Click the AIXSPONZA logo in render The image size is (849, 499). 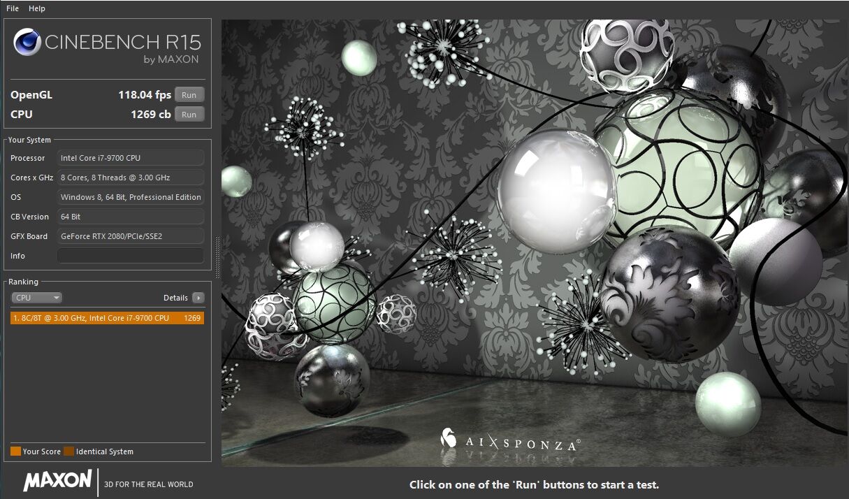pyautogui.click(x=510, y=441)
